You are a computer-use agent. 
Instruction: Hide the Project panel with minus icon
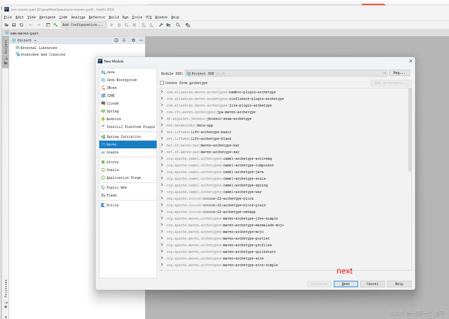[141, 40]
